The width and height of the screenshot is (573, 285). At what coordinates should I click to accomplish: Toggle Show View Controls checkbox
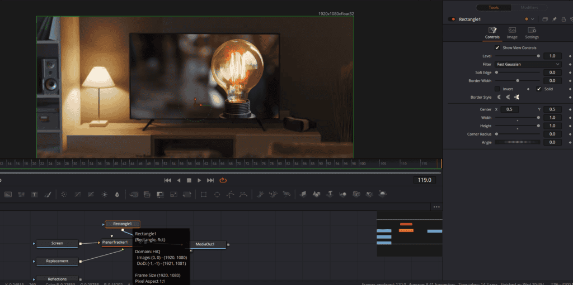497,48
